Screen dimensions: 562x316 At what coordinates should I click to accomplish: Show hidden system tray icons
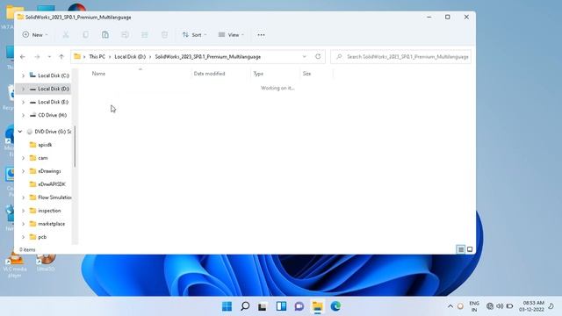tap(450, 306)
